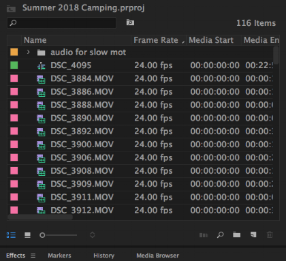Screen dimensions: 286x261
Task: Open the Effects panel menu
Action: coord(33,256)
